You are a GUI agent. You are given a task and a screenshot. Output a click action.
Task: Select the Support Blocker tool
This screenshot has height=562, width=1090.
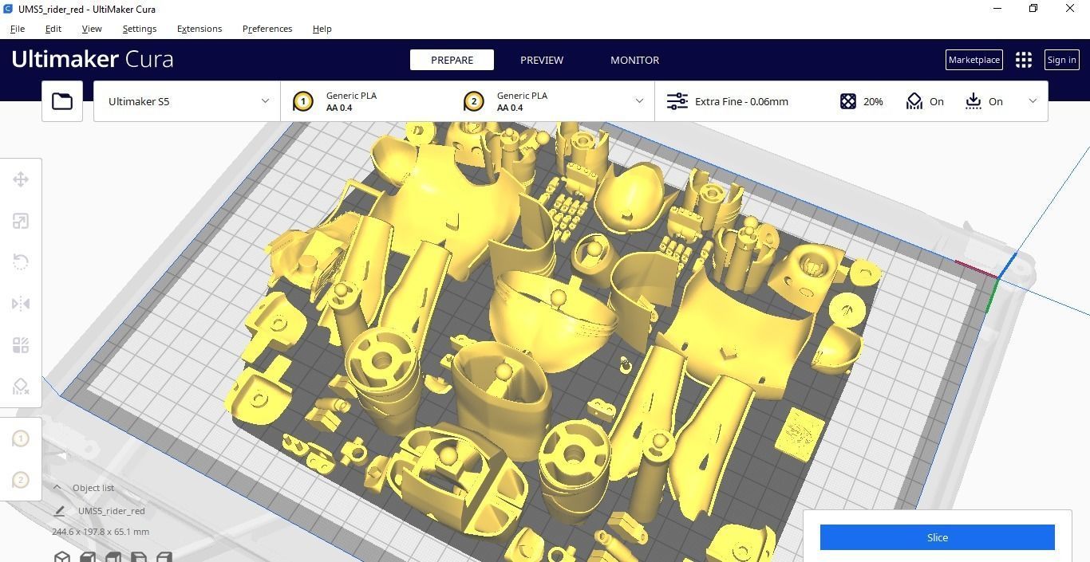[21, 387]
